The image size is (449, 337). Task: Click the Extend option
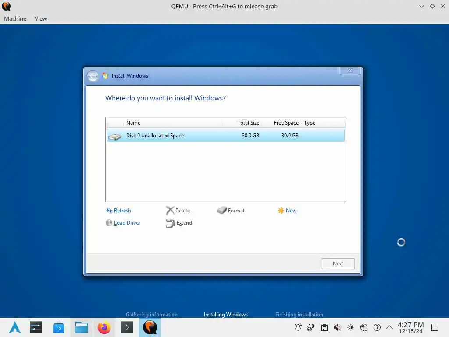[184, 223]
